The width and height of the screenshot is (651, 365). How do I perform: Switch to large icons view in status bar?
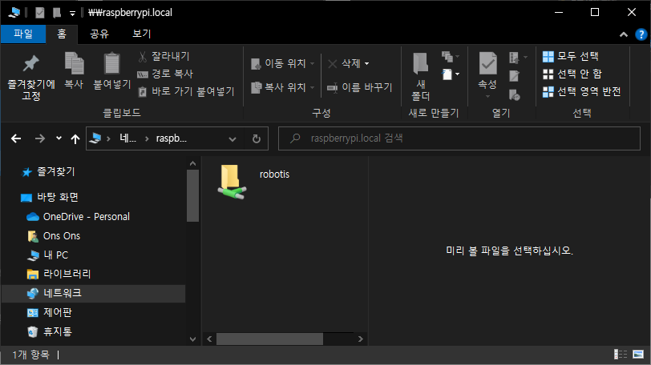pyautogui.click(x=637, y=355)
